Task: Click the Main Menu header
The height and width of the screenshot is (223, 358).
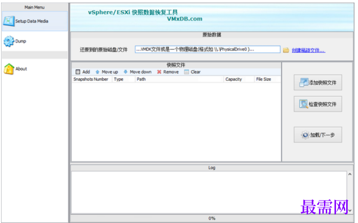Action: click(34, 7)
